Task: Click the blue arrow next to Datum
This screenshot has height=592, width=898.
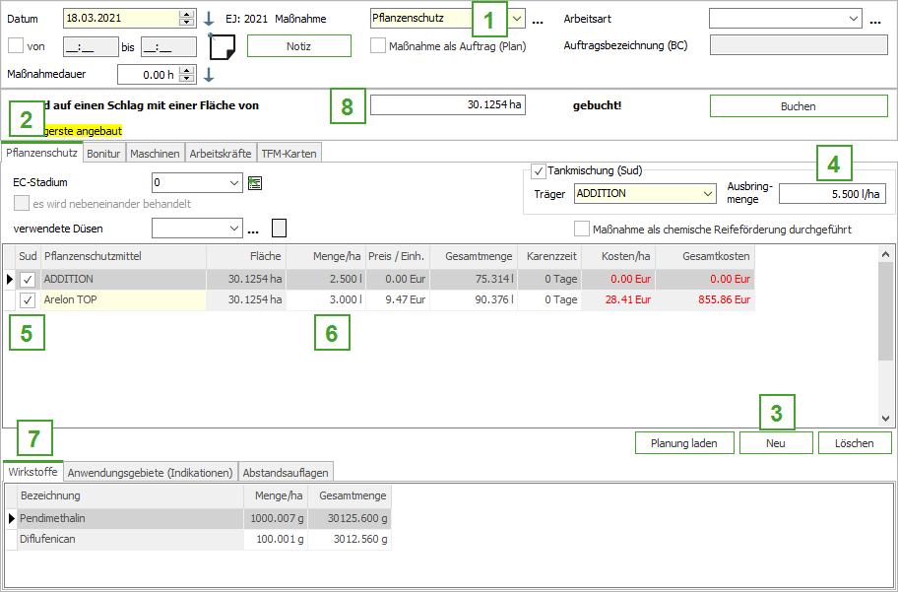Action: (208, 19)
